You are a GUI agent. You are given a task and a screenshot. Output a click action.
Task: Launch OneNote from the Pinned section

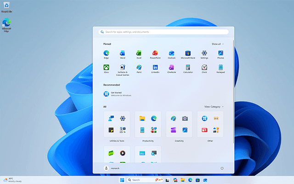point(171,69)
